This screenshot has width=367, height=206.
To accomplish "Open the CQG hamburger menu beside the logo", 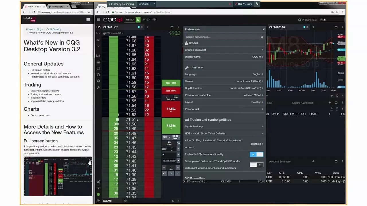I will click(x=98, y=20).
